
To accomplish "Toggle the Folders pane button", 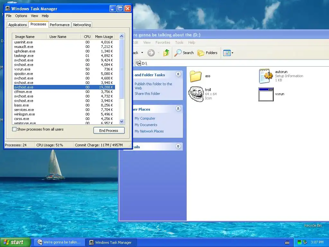I will coord(208,53).
